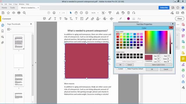
Task: Select page 3 thumbnail
Action: 19,80
